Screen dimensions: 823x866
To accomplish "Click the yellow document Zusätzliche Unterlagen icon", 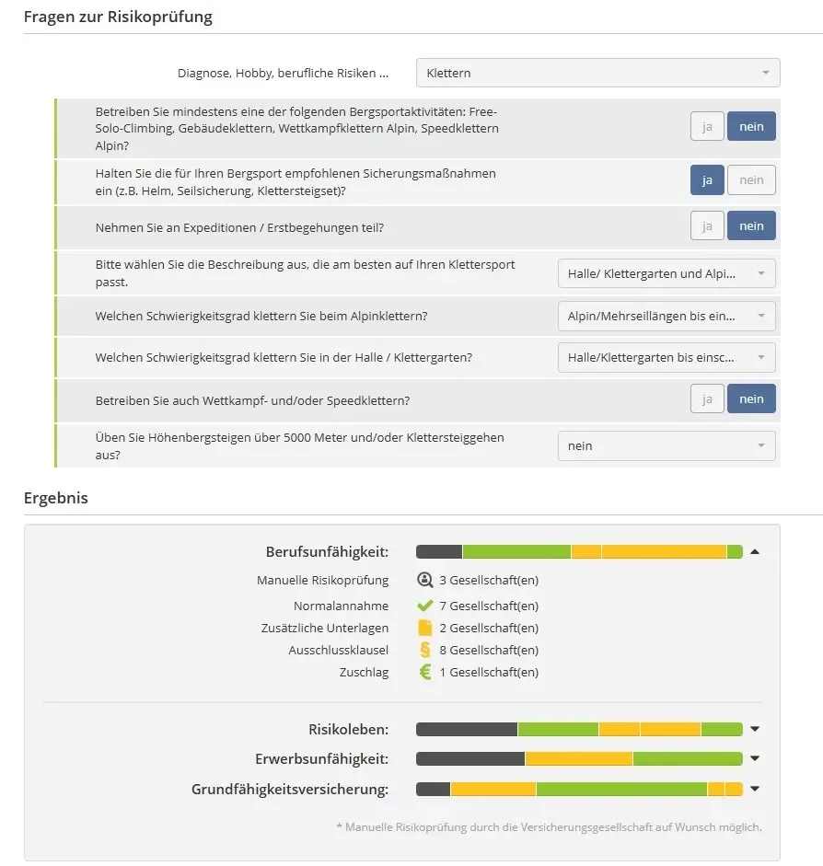I will click(x=424, y=629).
